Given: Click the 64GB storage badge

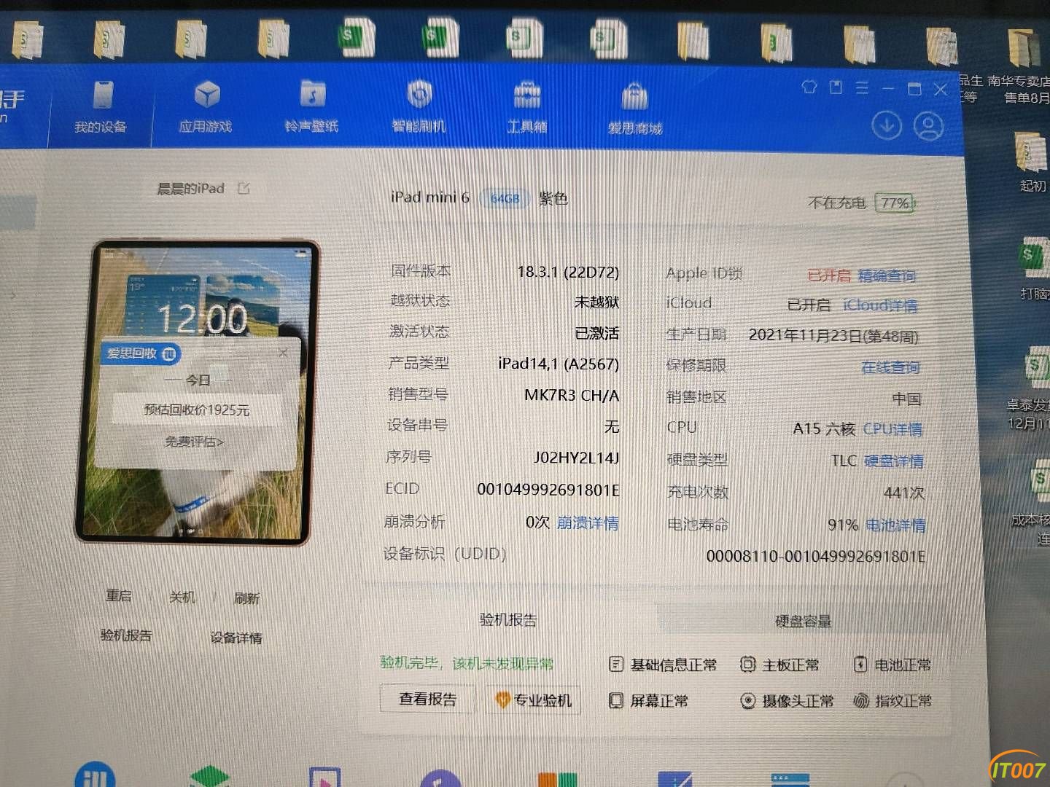Looking at the screenshot, I should [505, 198].
